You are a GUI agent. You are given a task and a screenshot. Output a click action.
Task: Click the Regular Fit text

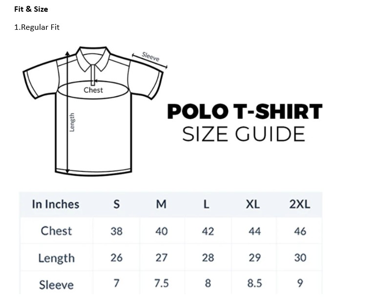[x=37, y=27]
